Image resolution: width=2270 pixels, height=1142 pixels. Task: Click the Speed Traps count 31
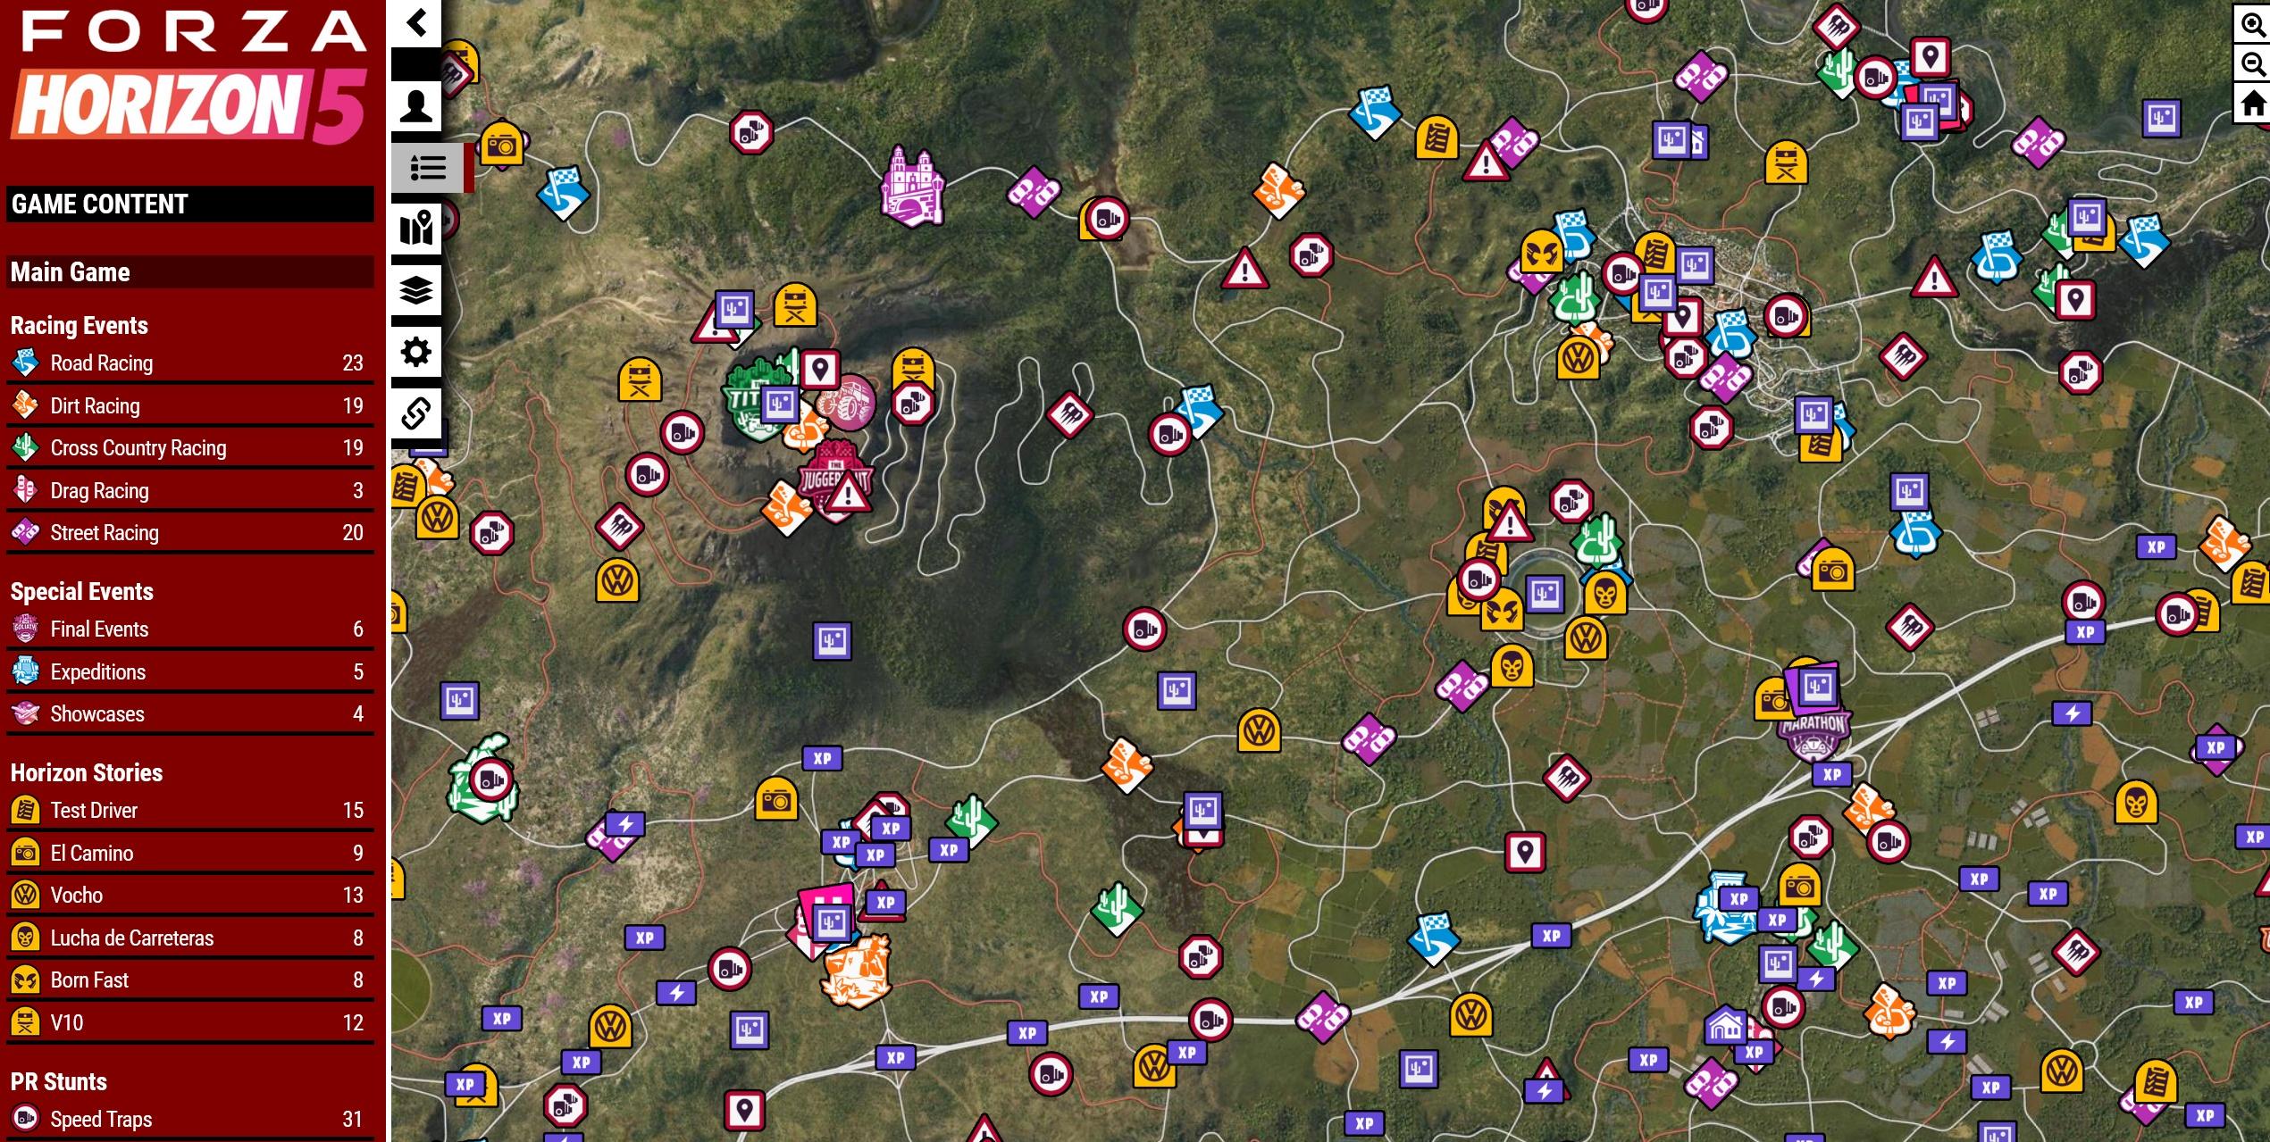point(353,1120)
